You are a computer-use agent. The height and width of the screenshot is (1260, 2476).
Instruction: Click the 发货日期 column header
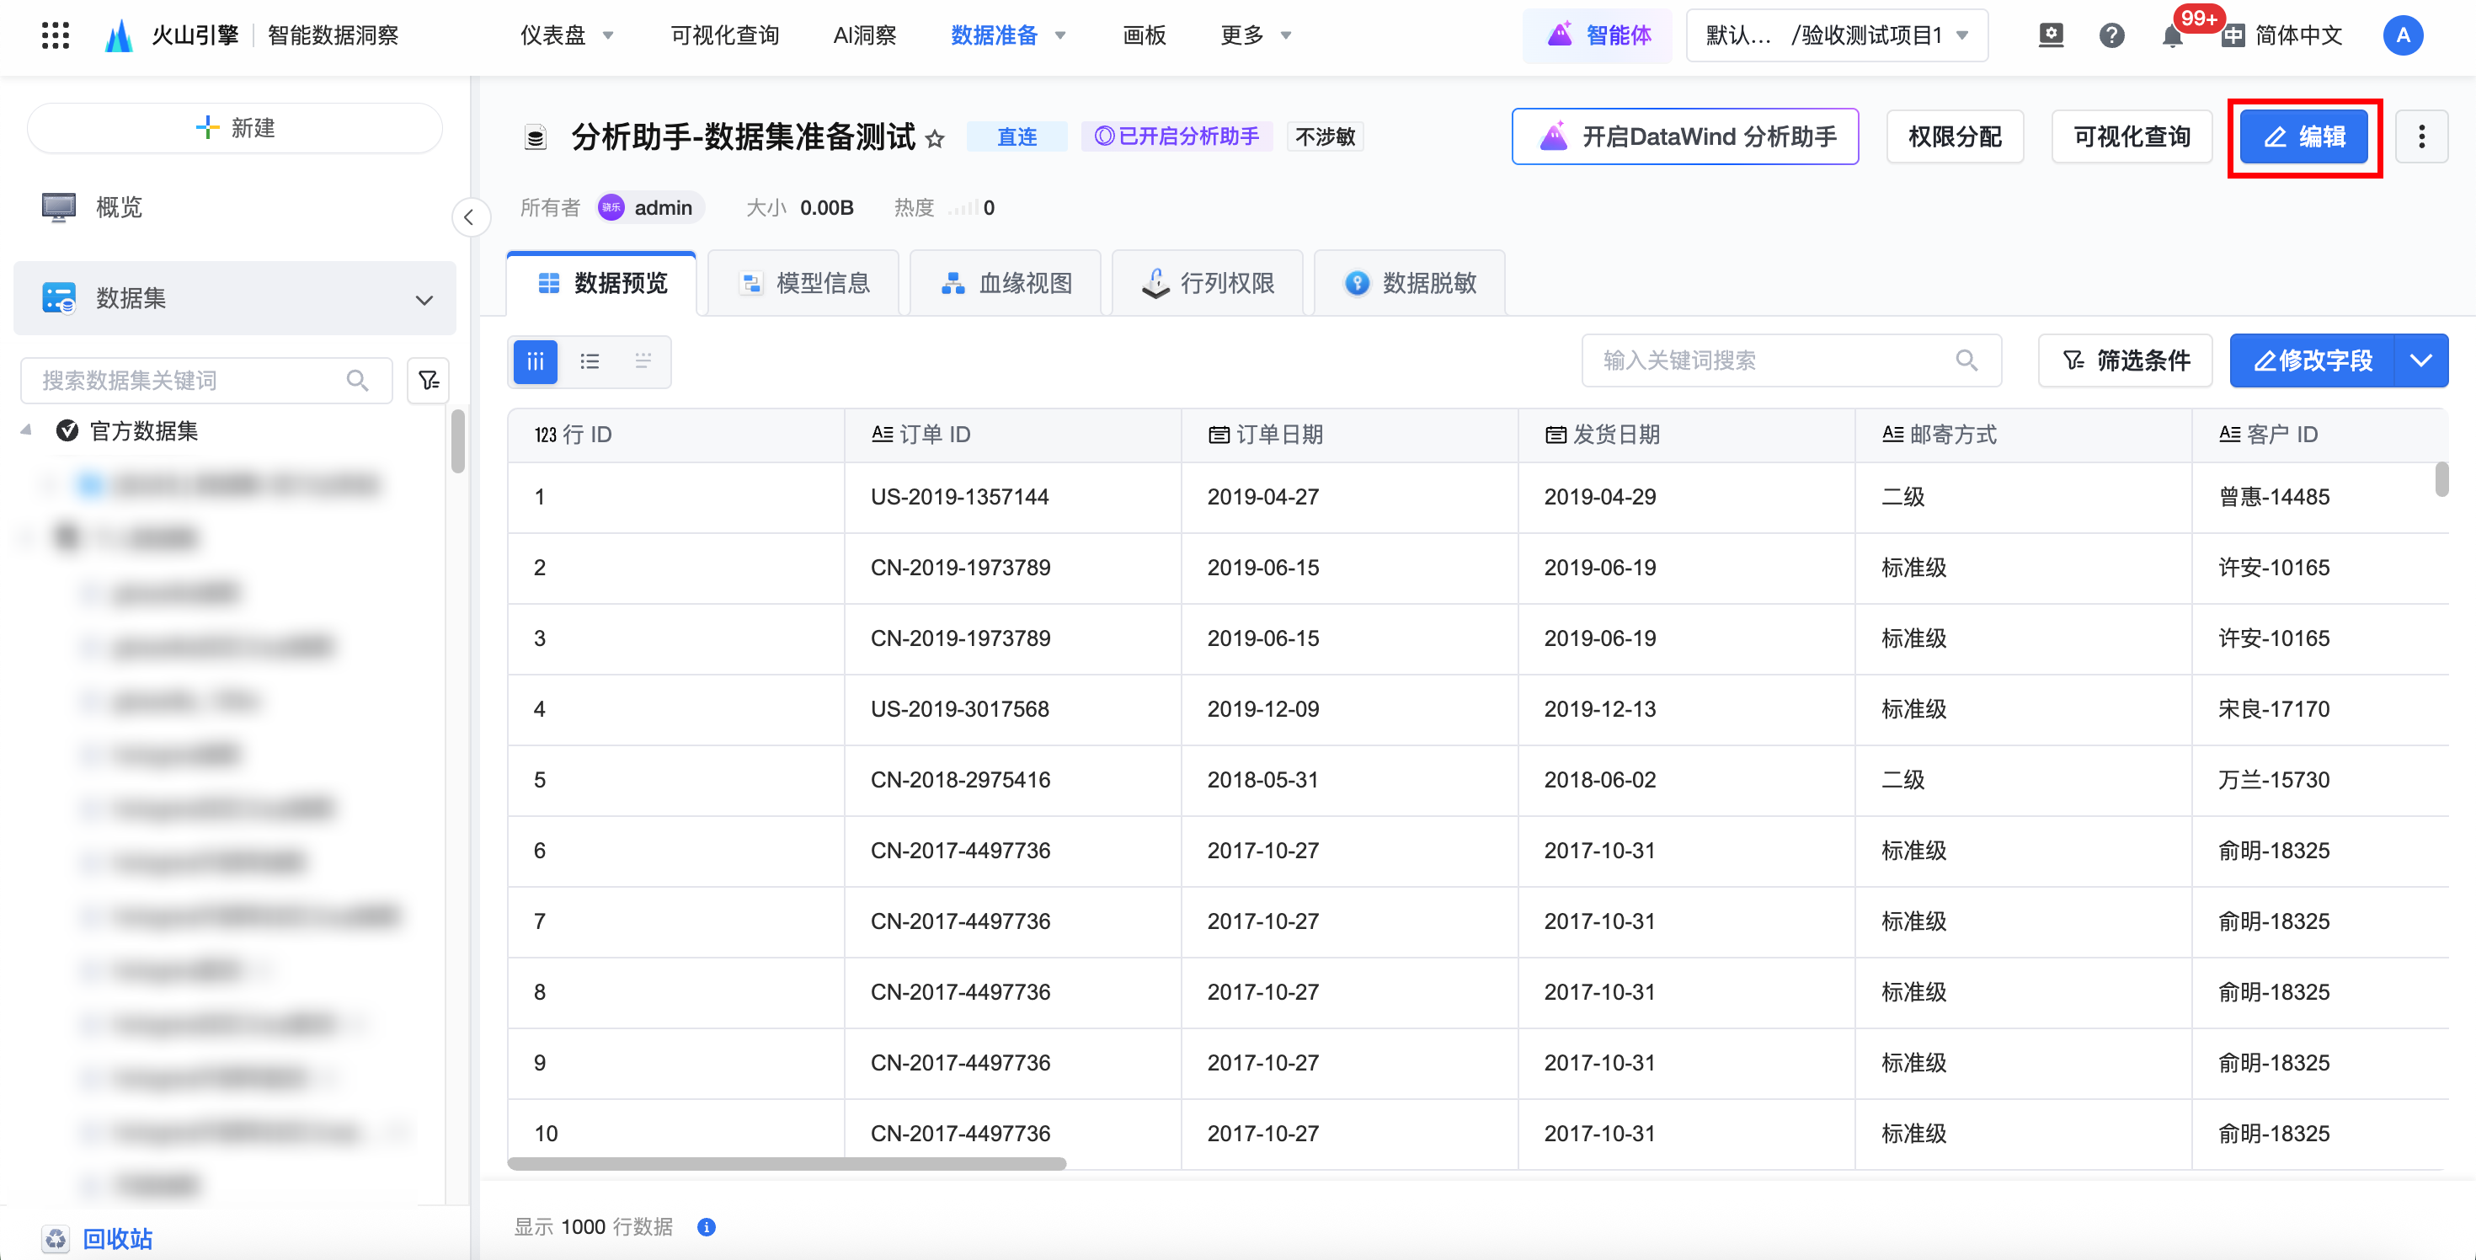(x=1687, y=435)
